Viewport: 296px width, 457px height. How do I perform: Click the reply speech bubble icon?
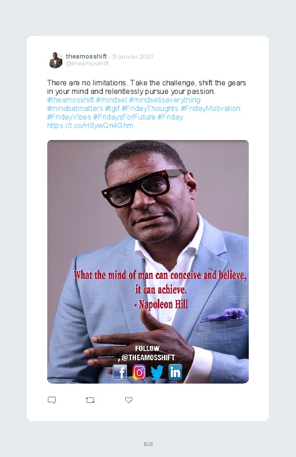point(52,400)
